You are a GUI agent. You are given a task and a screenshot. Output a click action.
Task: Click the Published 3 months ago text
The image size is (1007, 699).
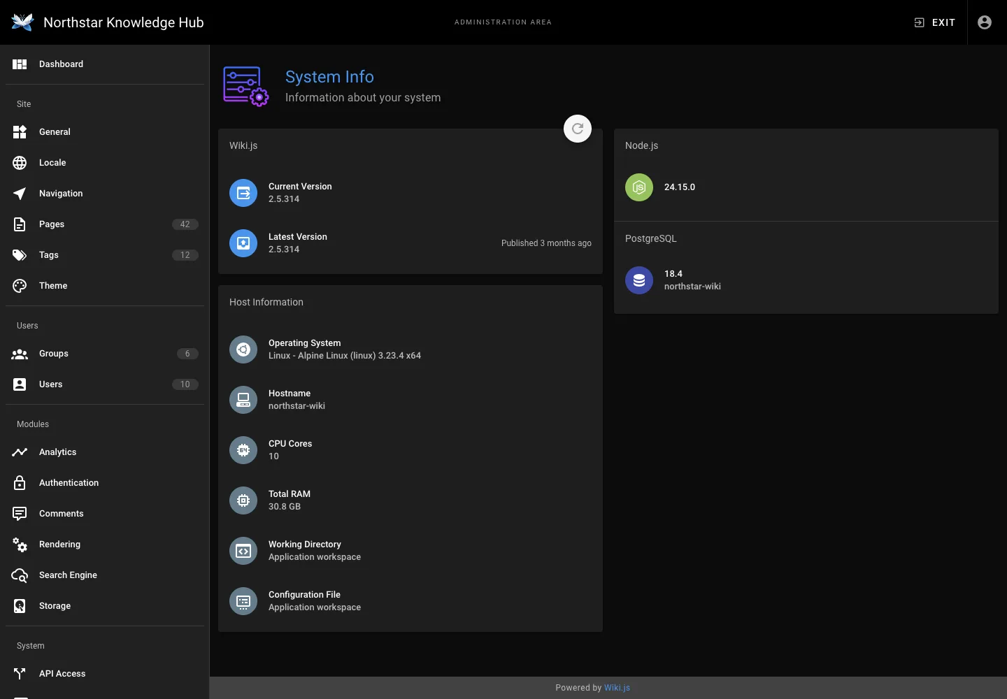[546, 243]
